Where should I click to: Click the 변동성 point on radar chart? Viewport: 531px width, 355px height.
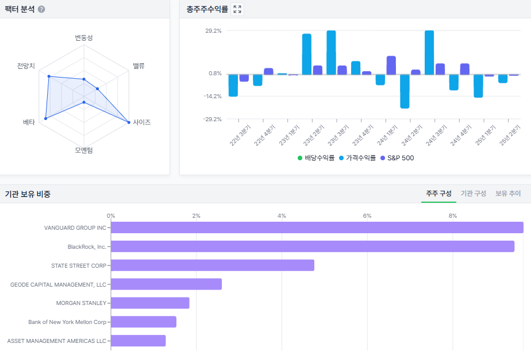(x=84, y=79)
